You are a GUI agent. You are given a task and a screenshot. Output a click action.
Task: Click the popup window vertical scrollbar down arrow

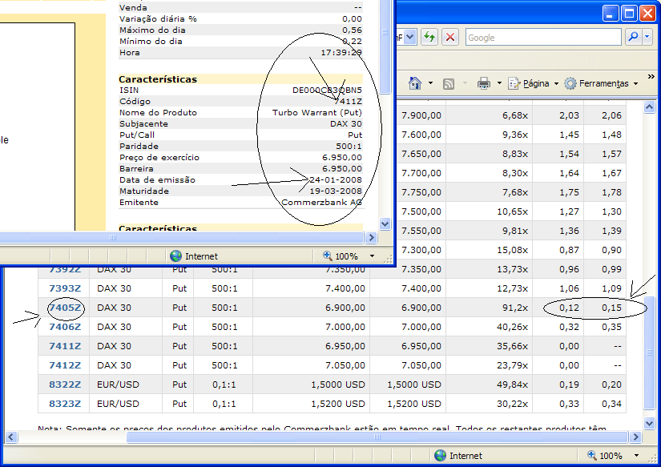coord(385,223)
